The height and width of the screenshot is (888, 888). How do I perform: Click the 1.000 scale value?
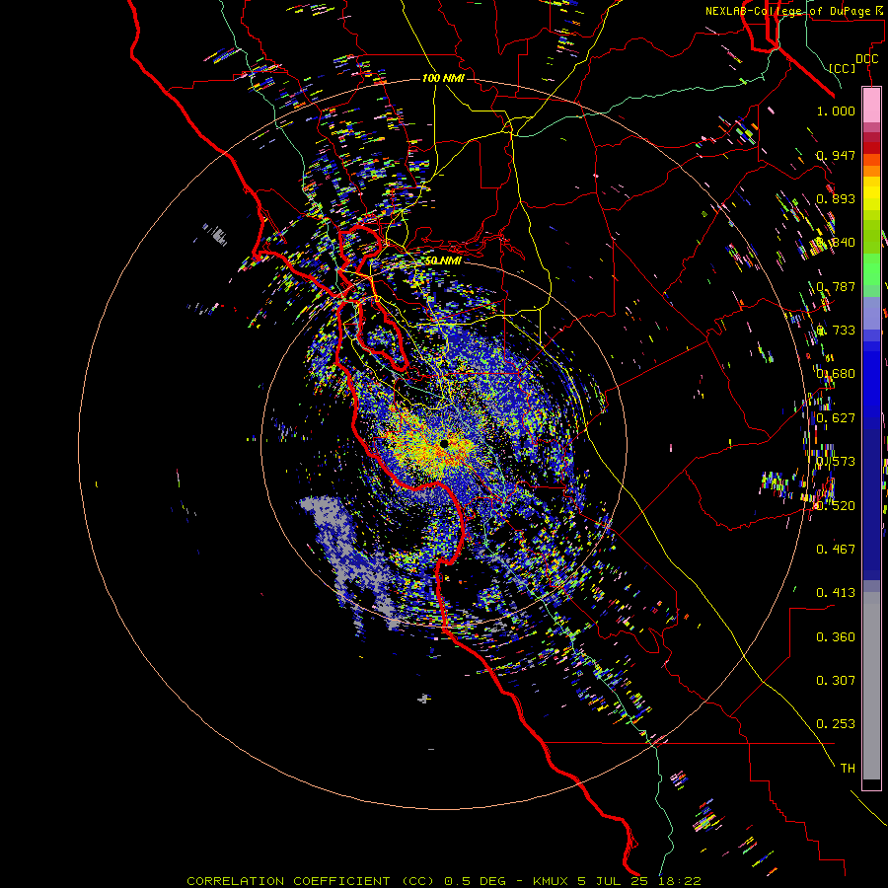pyautogui.click(x=836, y=111)
